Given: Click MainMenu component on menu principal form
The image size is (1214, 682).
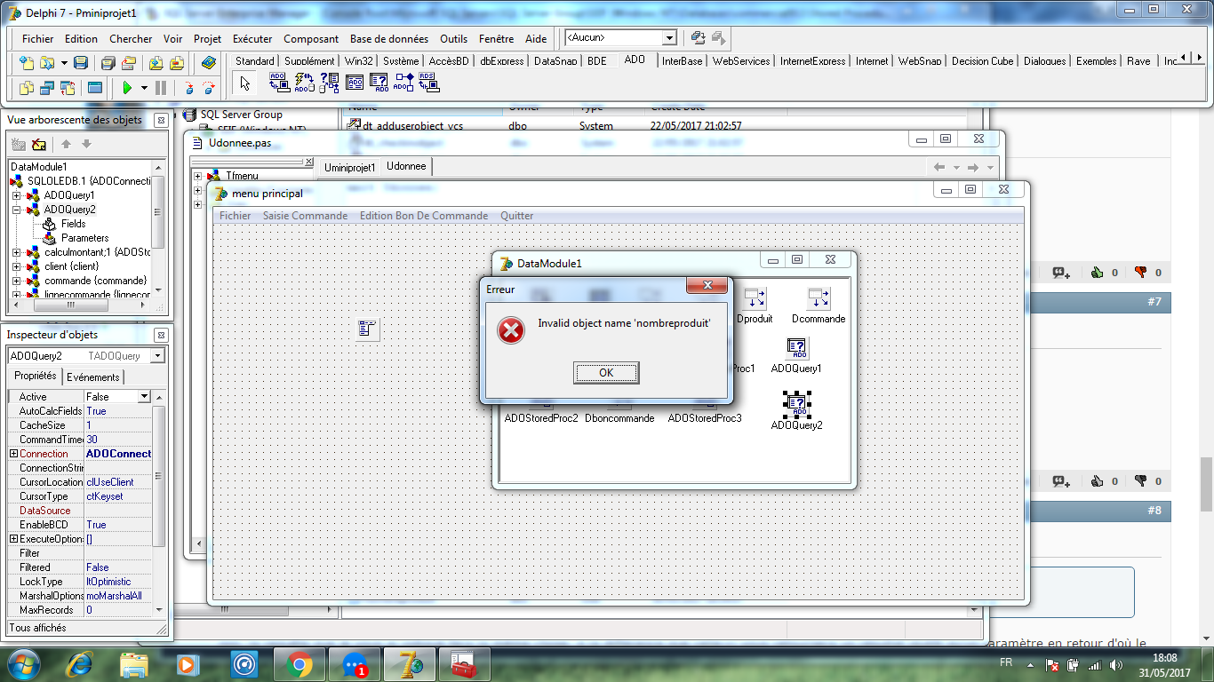Looking at the screenshot, I should (x=368, y=329).
